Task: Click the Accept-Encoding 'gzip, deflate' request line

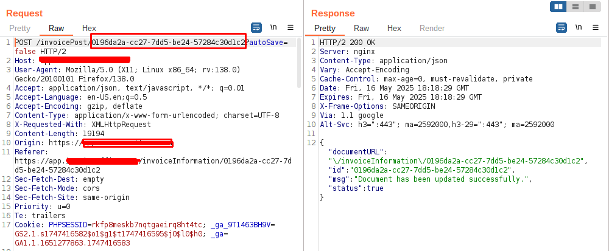Action: click(x=79, y=106)
